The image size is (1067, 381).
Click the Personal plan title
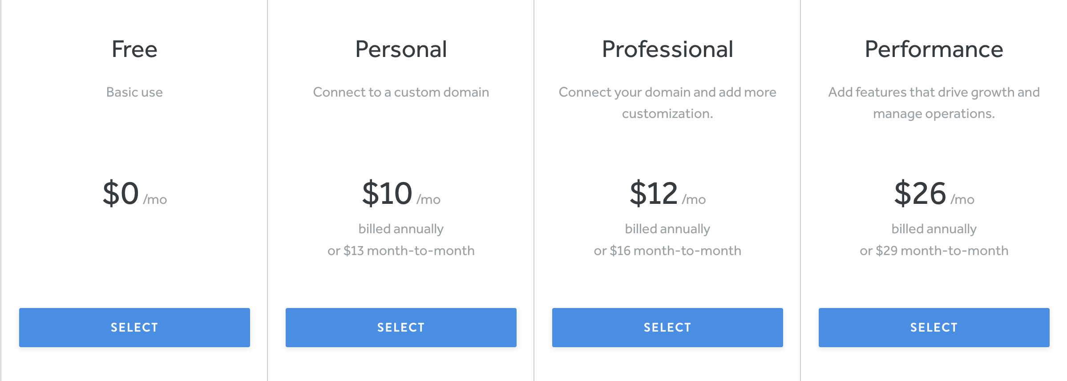click(401, 49)
